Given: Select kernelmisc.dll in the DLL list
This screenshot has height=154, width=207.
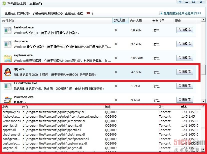Looking at the screenshot, I should coord(12,121).
